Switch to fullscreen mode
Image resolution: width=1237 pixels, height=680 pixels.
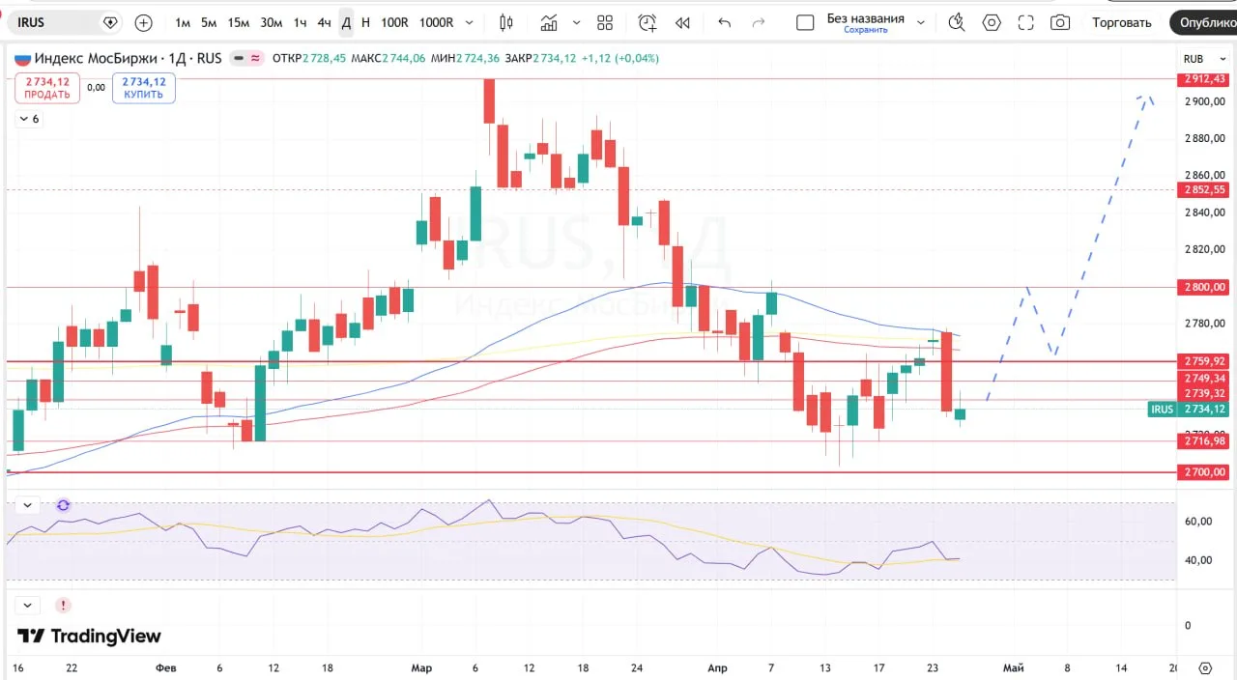(x=1026, y=22)
